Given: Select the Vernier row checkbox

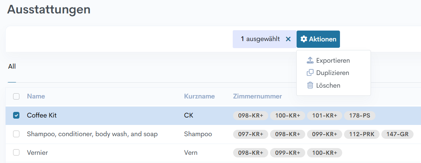Looking at the screenshot, I should point(16,153).
